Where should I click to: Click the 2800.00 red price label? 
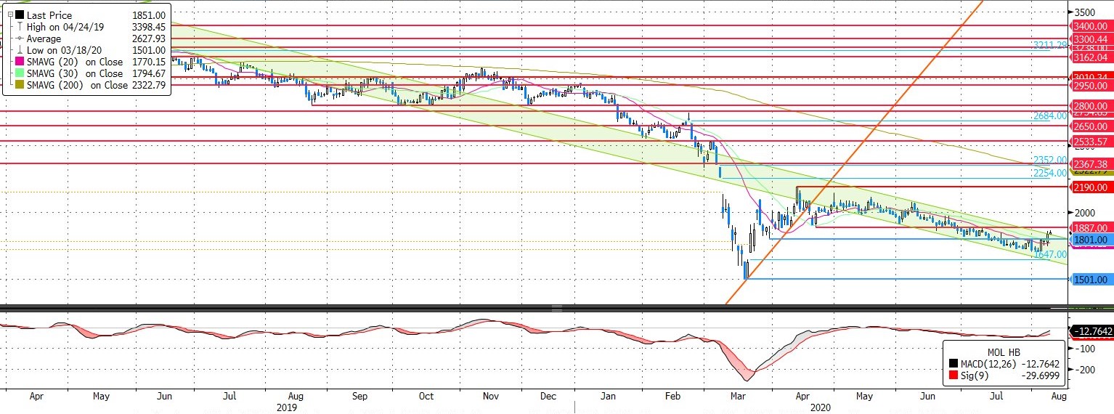click(x=1092, y=106)
